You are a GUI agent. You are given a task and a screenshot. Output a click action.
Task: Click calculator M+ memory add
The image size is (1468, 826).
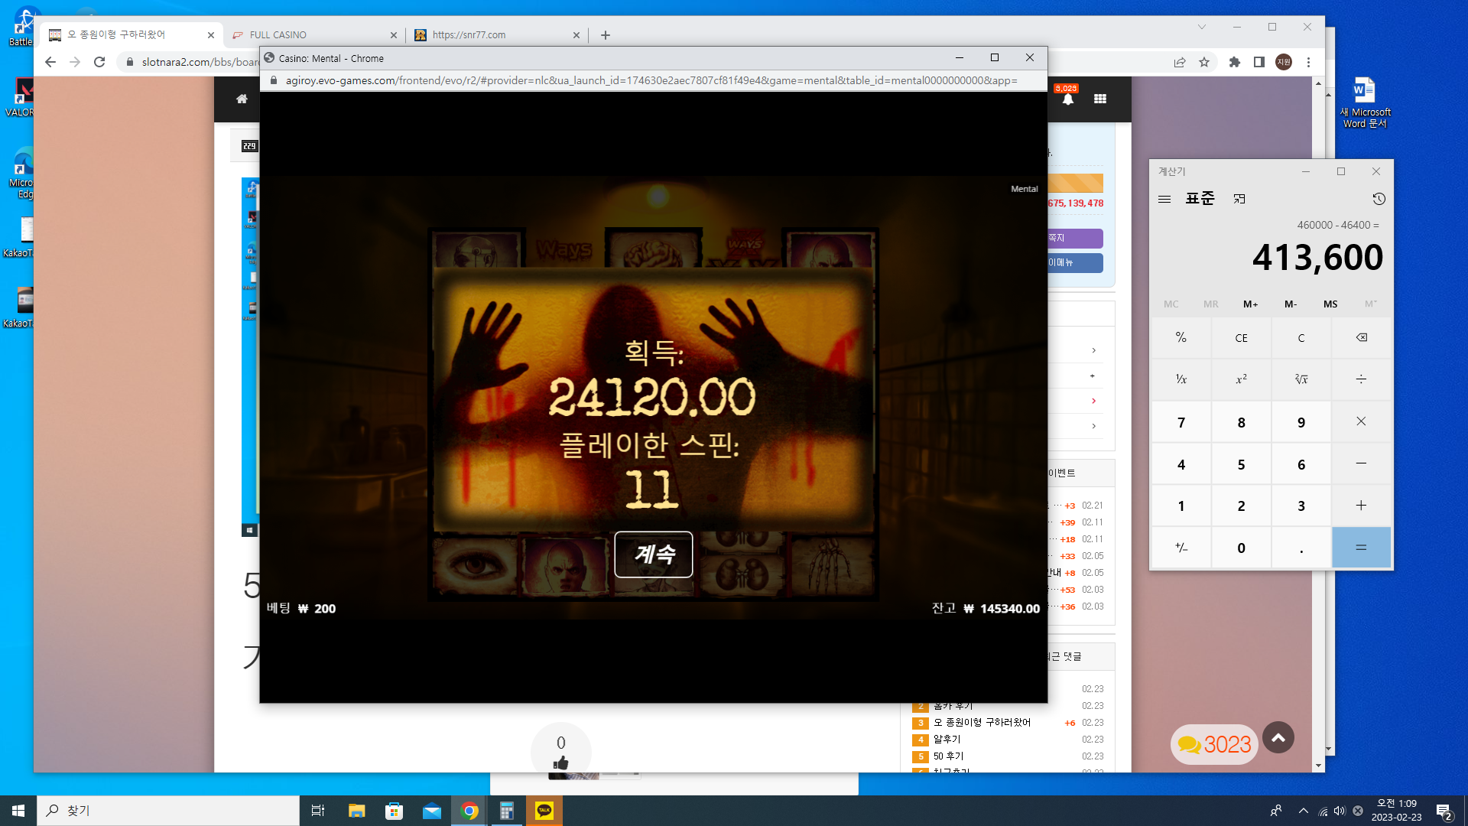[1251, 304]
